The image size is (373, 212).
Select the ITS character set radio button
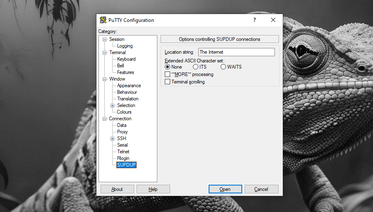(x=195, y=67)
